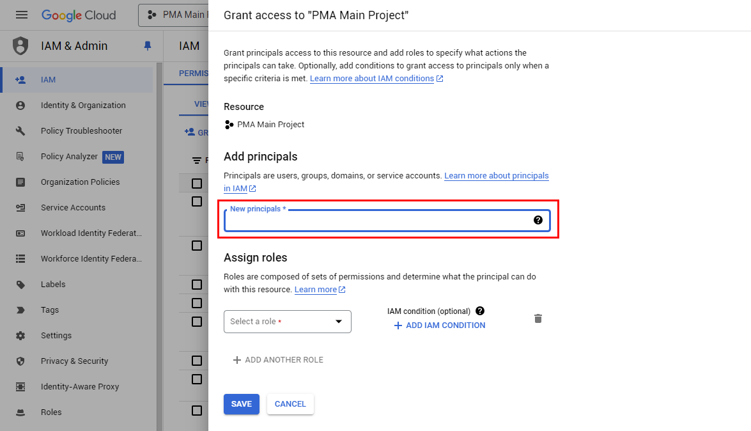Click help icon in New principals field
The image size is (751, 431).
click(x=538, y=220)
